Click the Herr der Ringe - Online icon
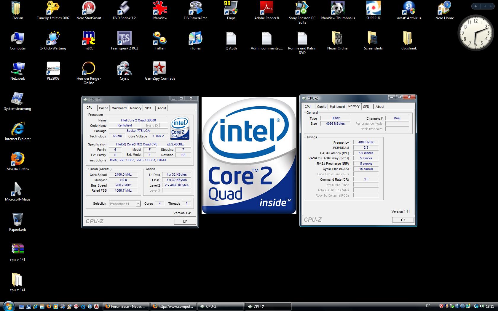 (89, 73)
